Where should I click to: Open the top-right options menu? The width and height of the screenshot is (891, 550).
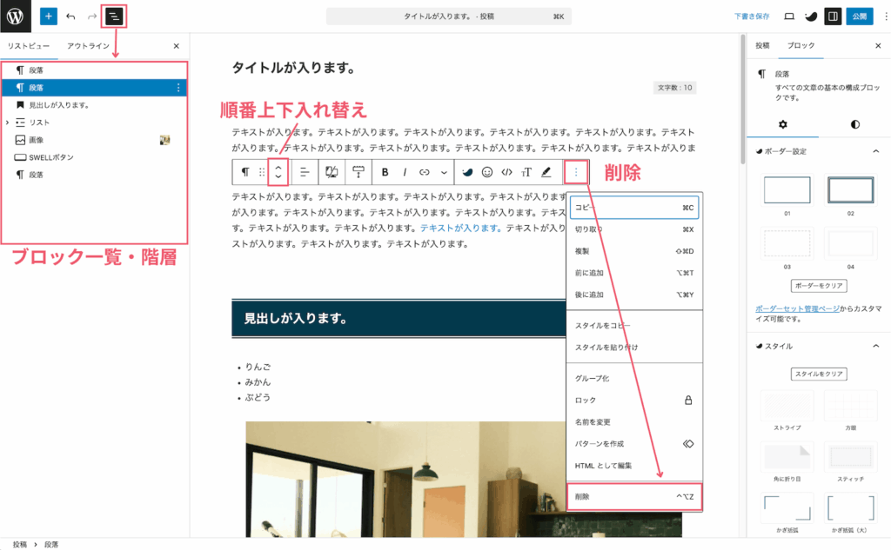click(885, 17)
